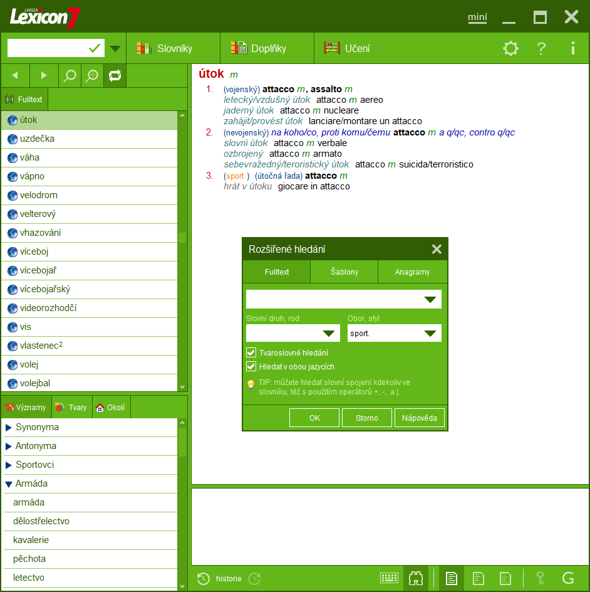Open the Tvary tab
This screenshot has width=590, height=592.
click(71, 408)
